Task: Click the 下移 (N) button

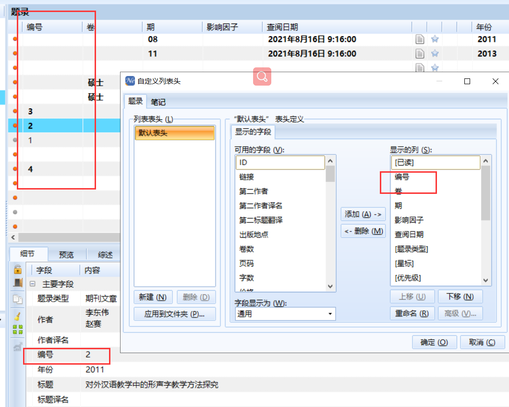Action: (x=460, y=297)
